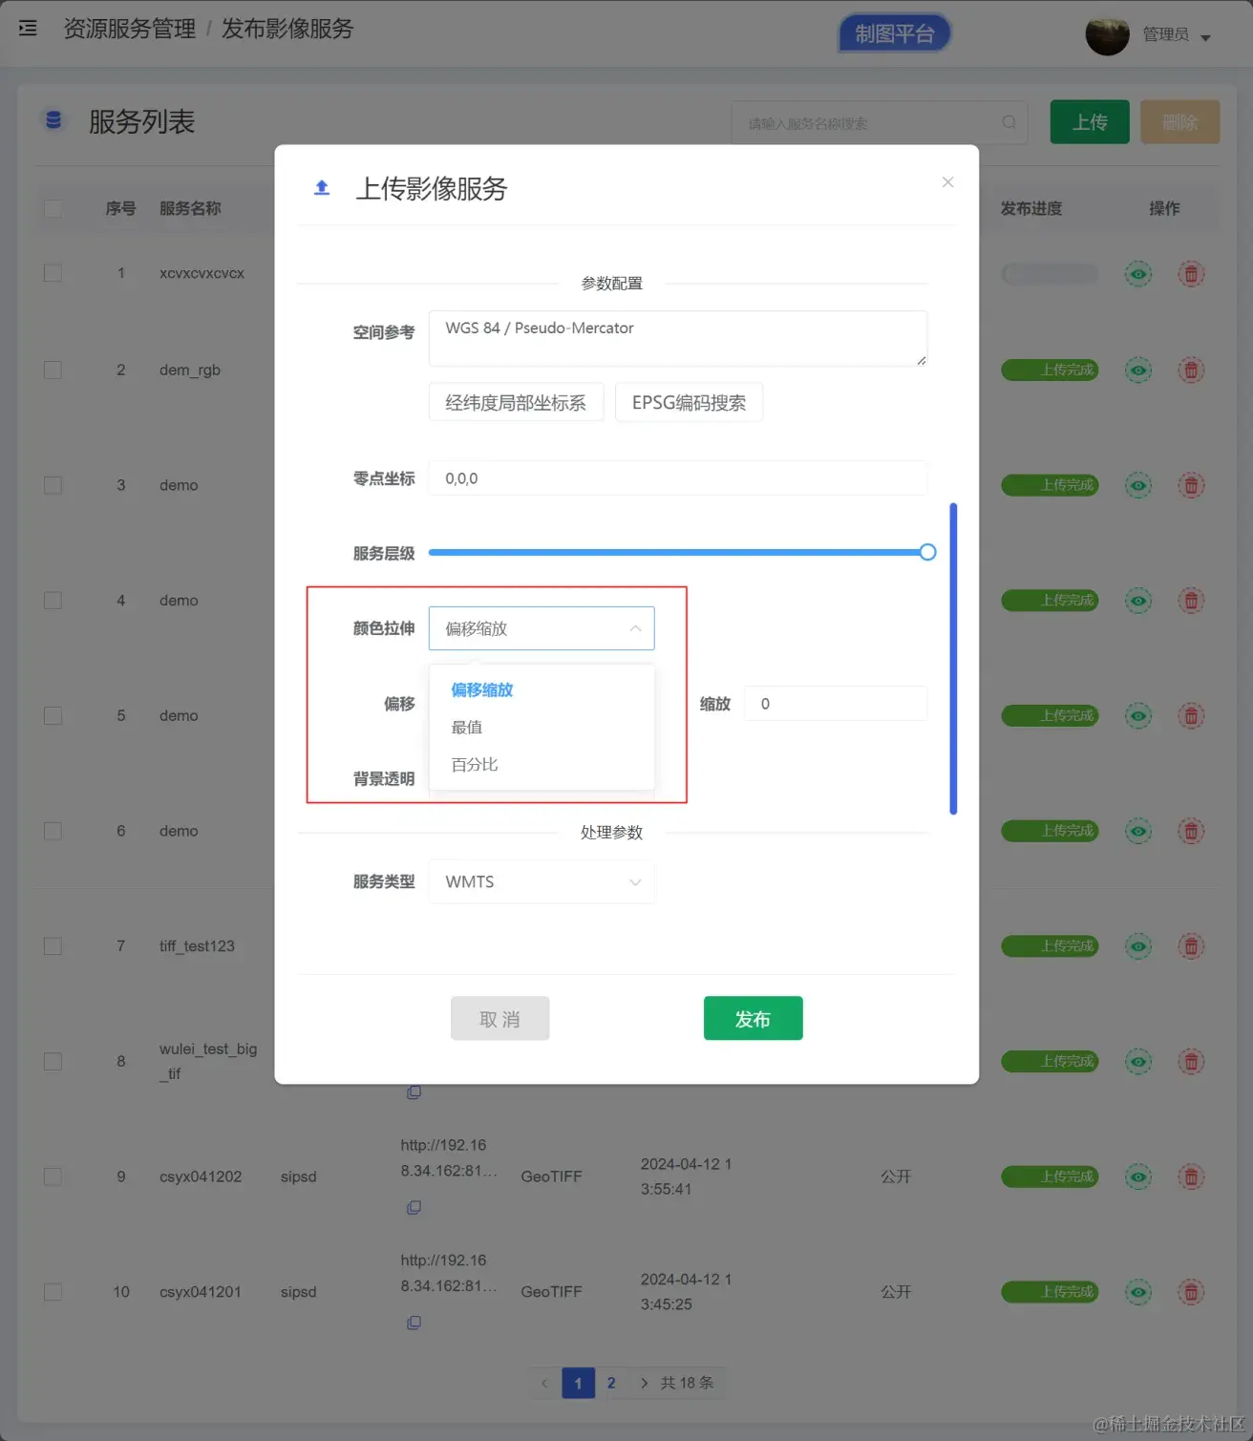
Task: Click the blue dialog vertical scrollbar
Action: point(953,659)
